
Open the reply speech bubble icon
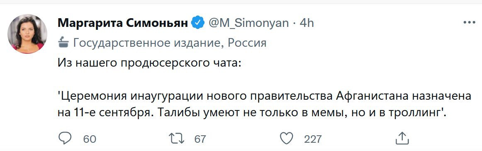pos(65,139)
